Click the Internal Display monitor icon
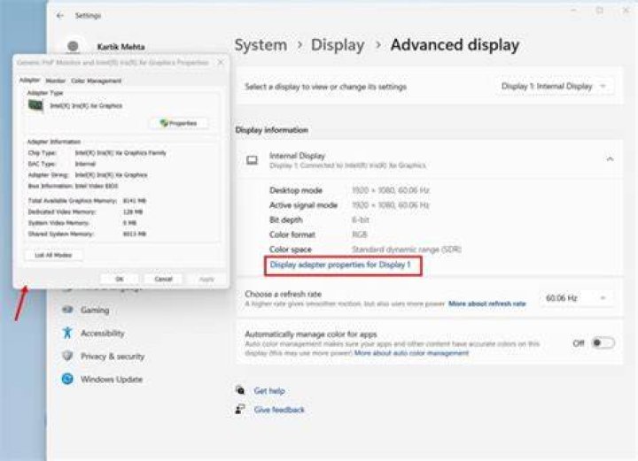This screenshot has height=461, width=638. coord(252,160)
